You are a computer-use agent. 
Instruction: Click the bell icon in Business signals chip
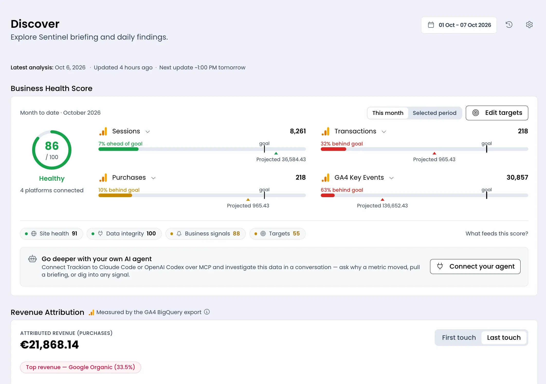(x=179, y=234)
